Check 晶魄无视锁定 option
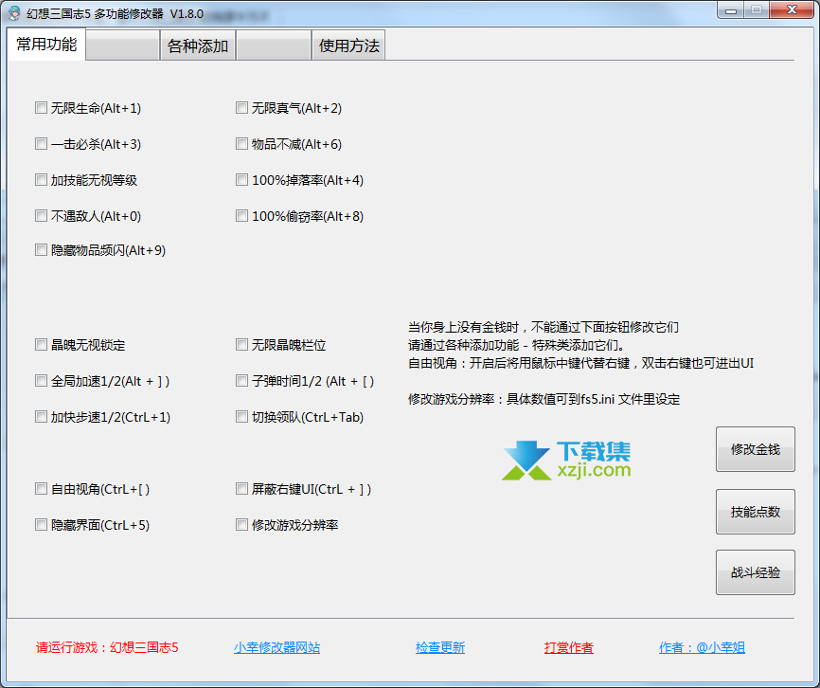Image resolution: width=820 pixels, height=688 pixels. click(41, 345)
